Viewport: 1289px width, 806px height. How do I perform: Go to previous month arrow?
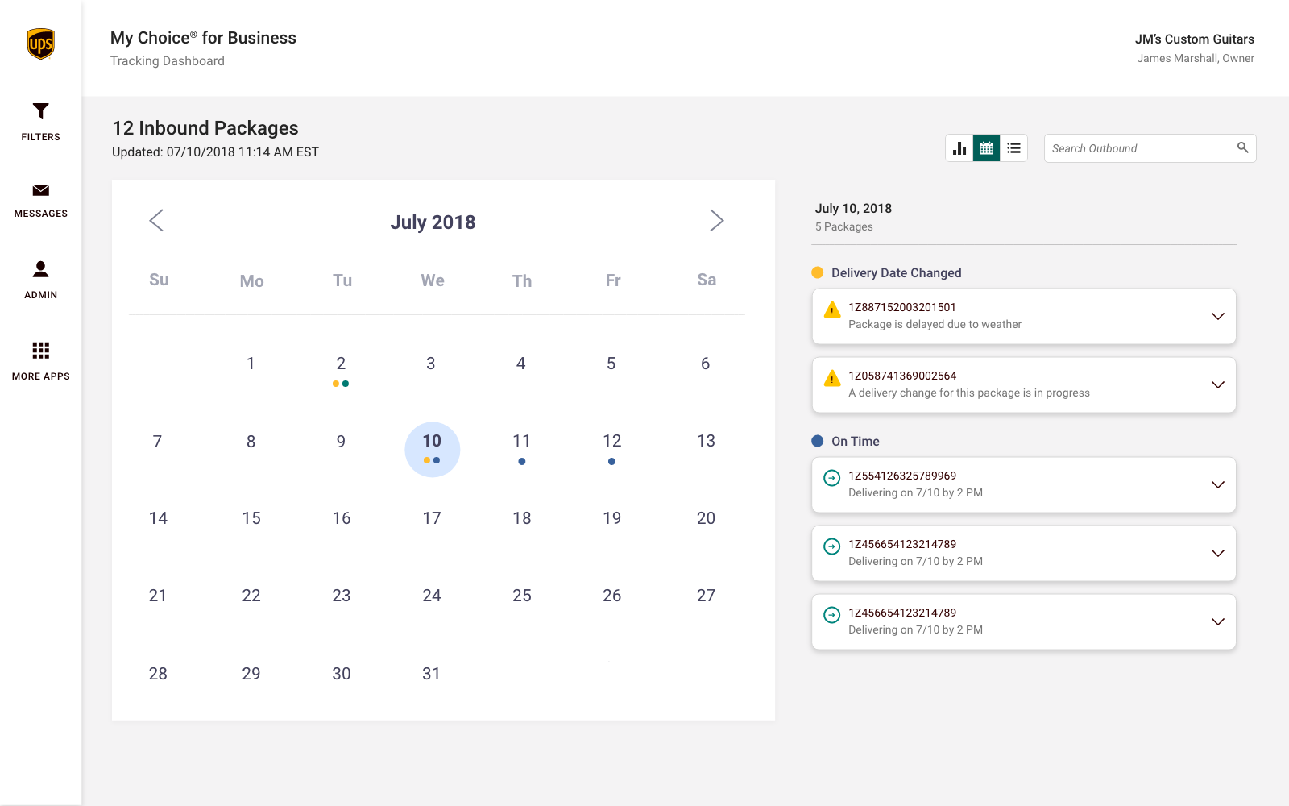point(157,220)
